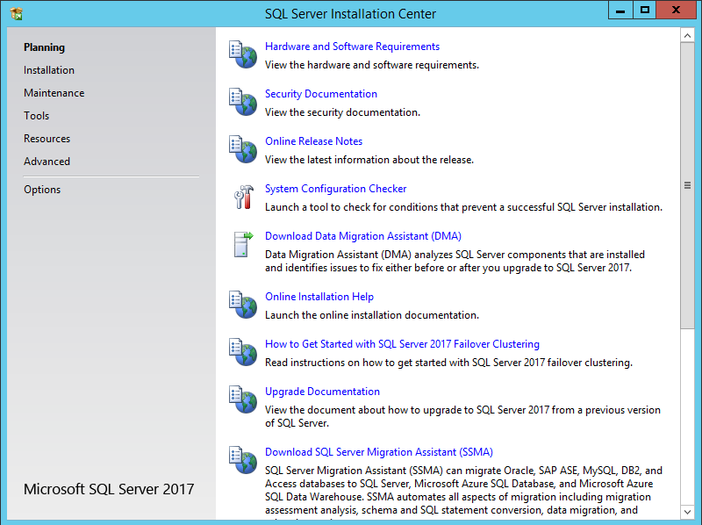This screenshot has width=702, height=525.
Task: Open Hardware and Software Requirements link
Action: 352,47
